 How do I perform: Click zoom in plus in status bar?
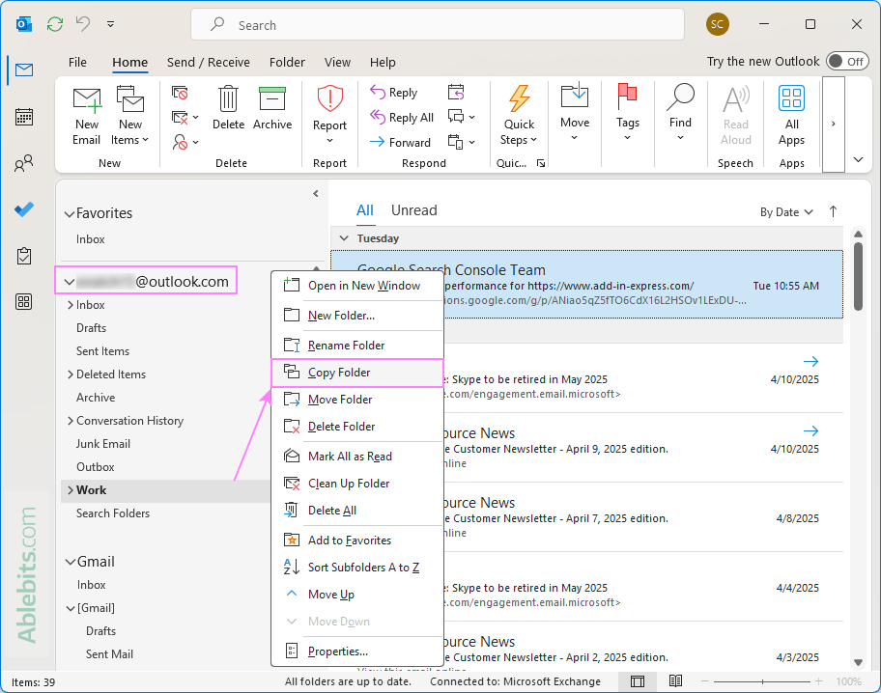818,681
